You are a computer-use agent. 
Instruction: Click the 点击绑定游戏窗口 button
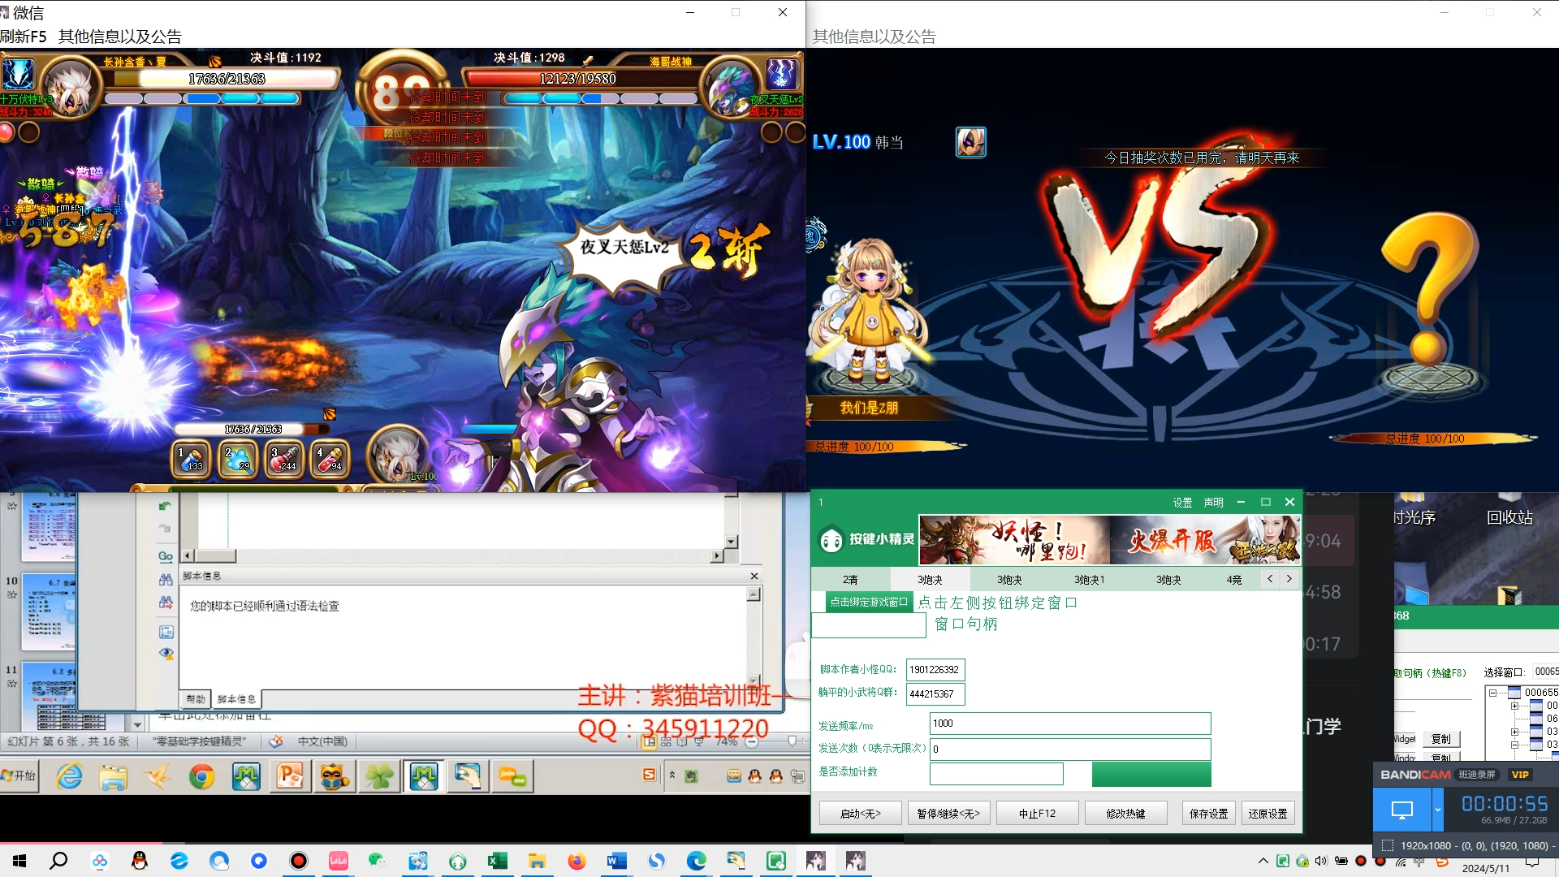(x=868, y=602)
